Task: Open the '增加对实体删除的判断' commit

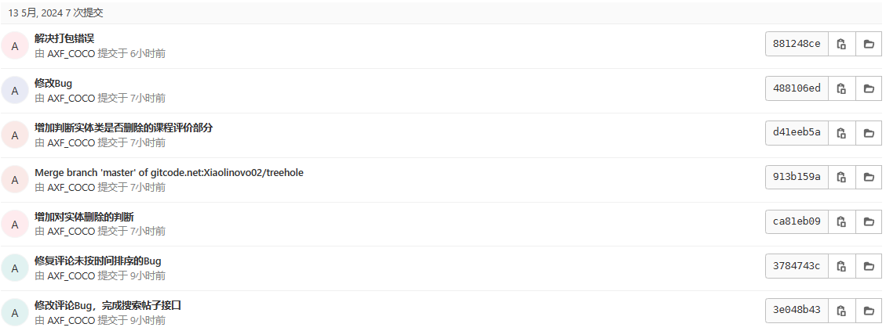Action: click(x=84, y=217)
